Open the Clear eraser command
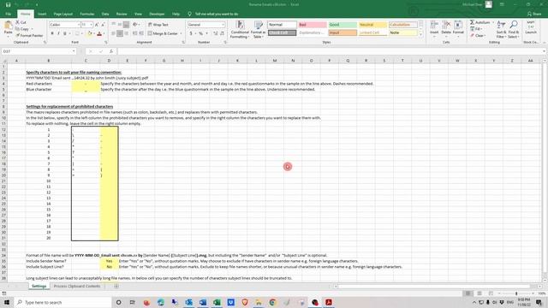The width and height of the screenshot is (548, 308). (x=478, y=35)
